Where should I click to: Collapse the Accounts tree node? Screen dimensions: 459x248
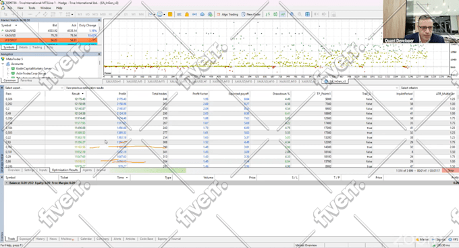[x=3, y=64]
